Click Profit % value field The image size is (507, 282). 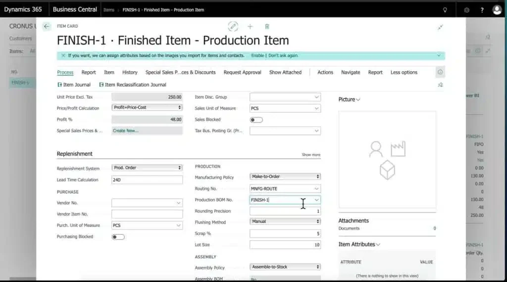pos(147,120)
